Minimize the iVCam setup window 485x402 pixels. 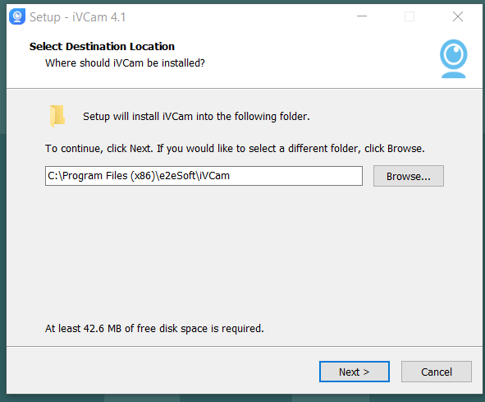coord(362,16)
